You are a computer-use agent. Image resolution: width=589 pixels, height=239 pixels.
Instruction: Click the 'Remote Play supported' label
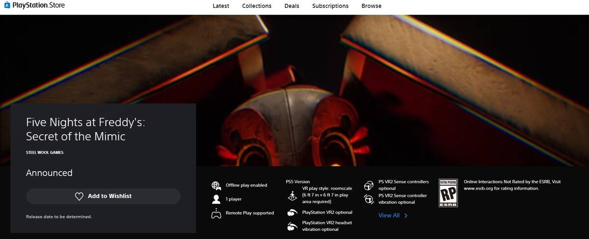[x=250, y=213]
